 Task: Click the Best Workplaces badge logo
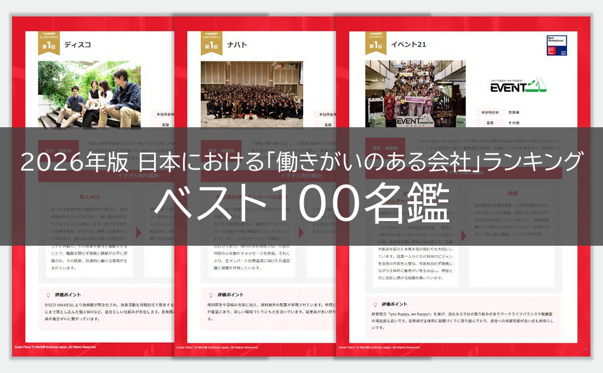556,46
